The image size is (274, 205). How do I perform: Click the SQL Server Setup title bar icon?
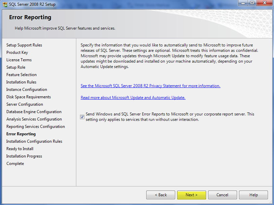[5, 4]
